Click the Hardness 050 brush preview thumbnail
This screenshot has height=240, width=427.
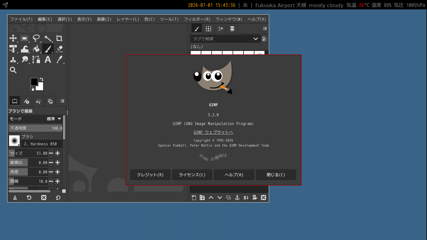click(x=14, y=141)
